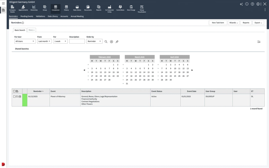
Task: Tick the select-all checkbox in table header
Action: pyautogui.click(x=14, y=91)
